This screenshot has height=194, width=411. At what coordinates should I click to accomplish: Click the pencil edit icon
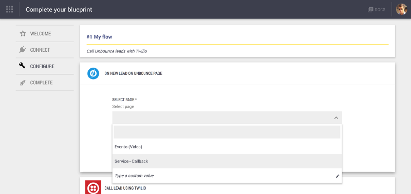[338, 176]
